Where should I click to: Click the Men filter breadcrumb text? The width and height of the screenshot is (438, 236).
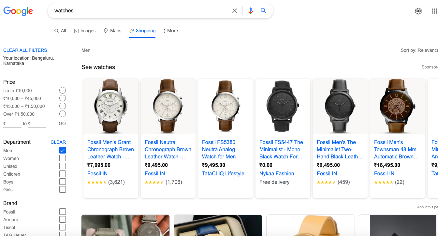point(86,50)
